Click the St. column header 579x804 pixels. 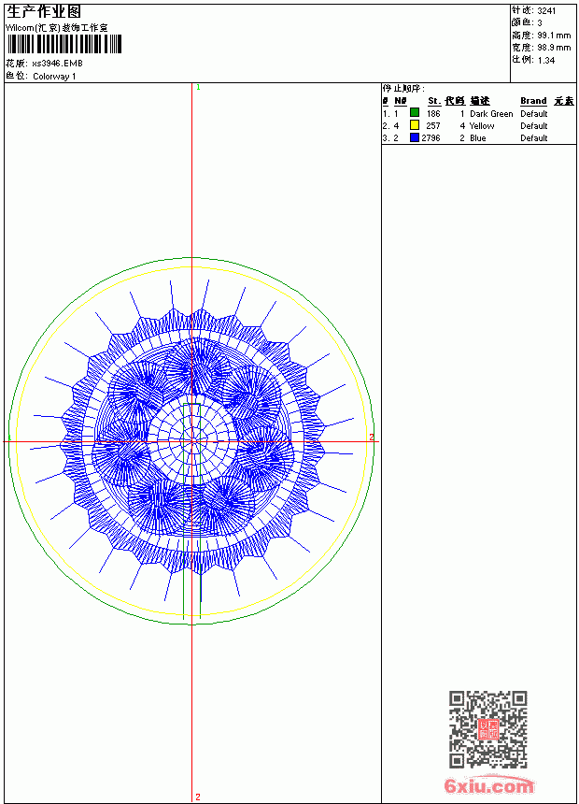click(x=434, y=101)
